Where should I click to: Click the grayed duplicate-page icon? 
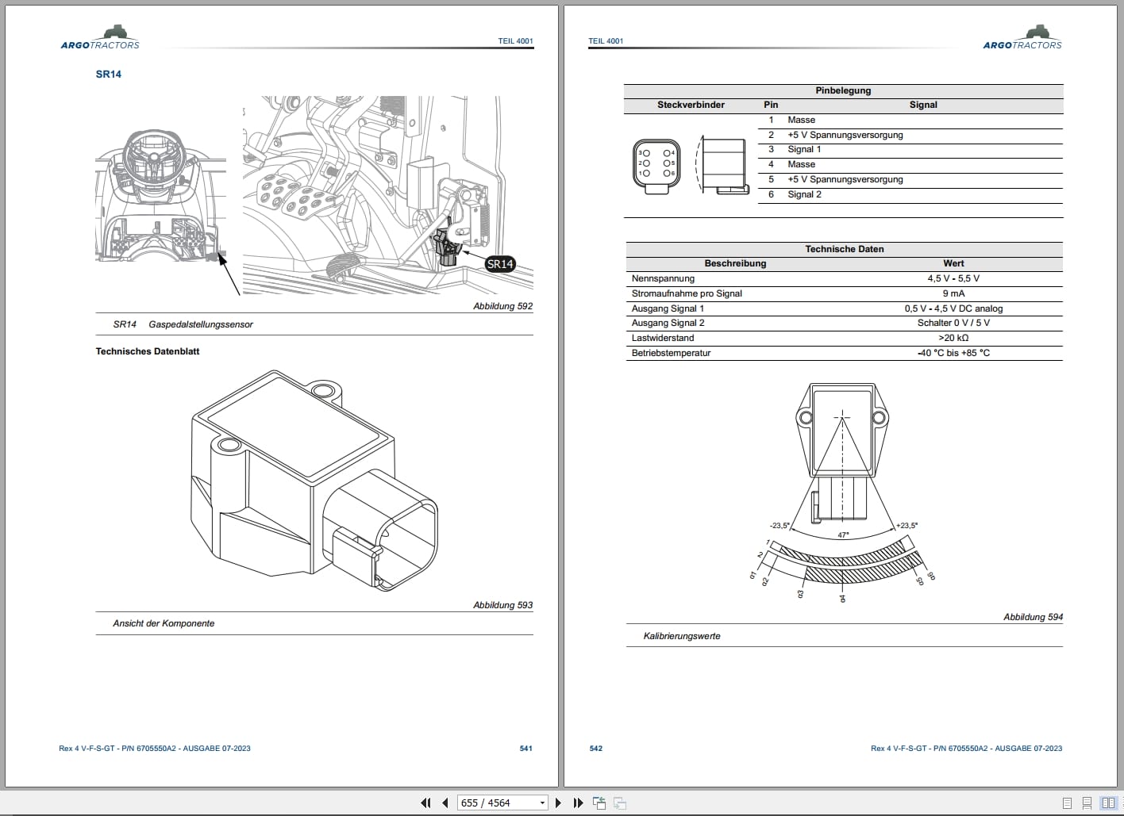click(x=620, y=803)
